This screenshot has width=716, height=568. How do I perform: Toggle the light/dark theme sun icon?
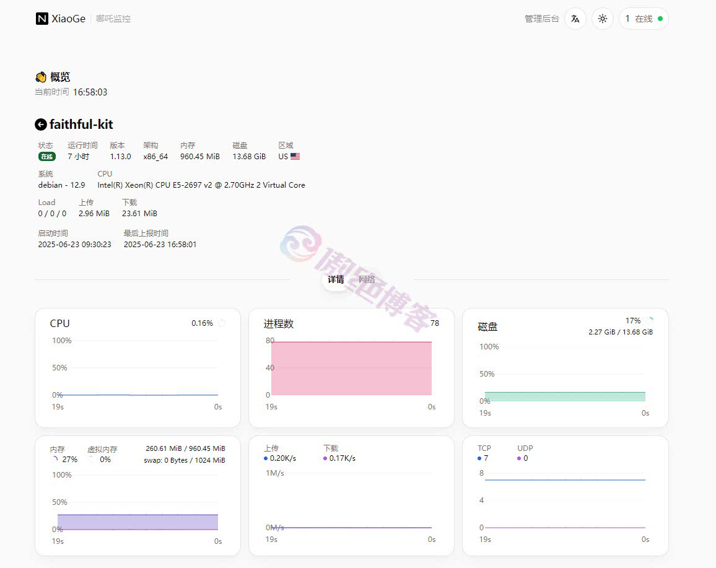[x=603, y=19]
